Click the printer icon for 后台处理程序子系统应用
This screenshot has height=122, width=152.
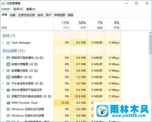tap(8, 90)
